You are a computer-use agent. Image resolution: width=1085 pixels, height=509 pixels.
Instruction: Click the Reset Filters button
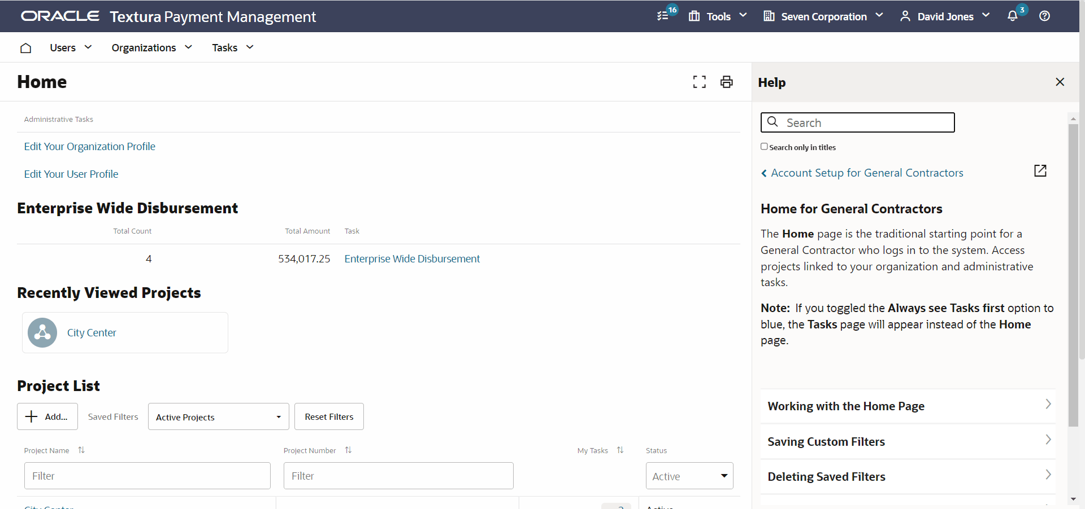pos(329,416)
